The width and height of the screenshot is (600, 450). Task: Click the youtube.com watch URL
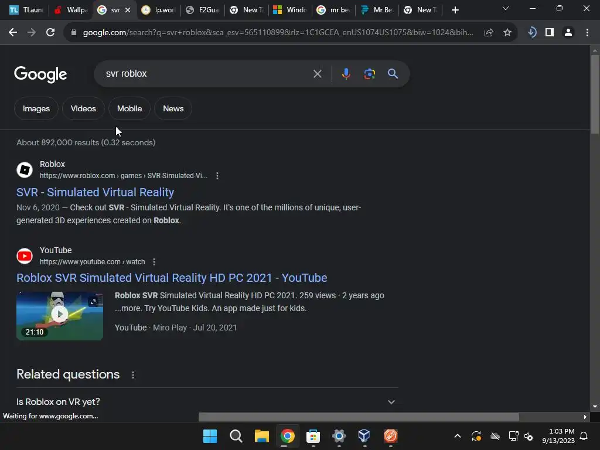click(92, 262)
